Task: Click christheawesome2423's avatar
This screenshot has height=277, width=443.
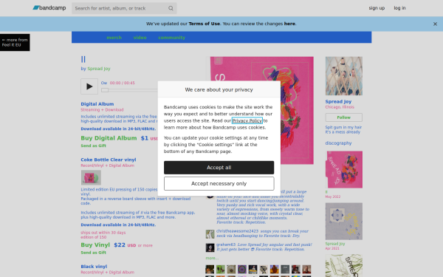Action: click(x=210, y=234)
